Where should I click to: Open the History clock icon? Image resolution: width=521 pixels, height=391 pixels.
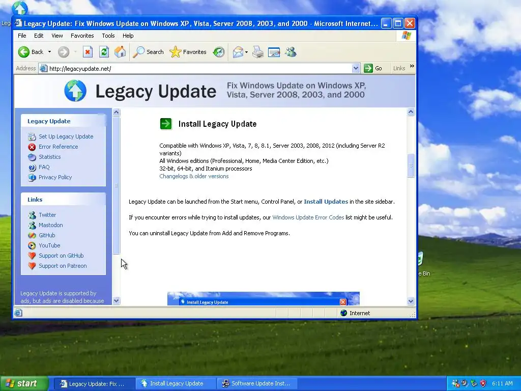tap(219, 52)
